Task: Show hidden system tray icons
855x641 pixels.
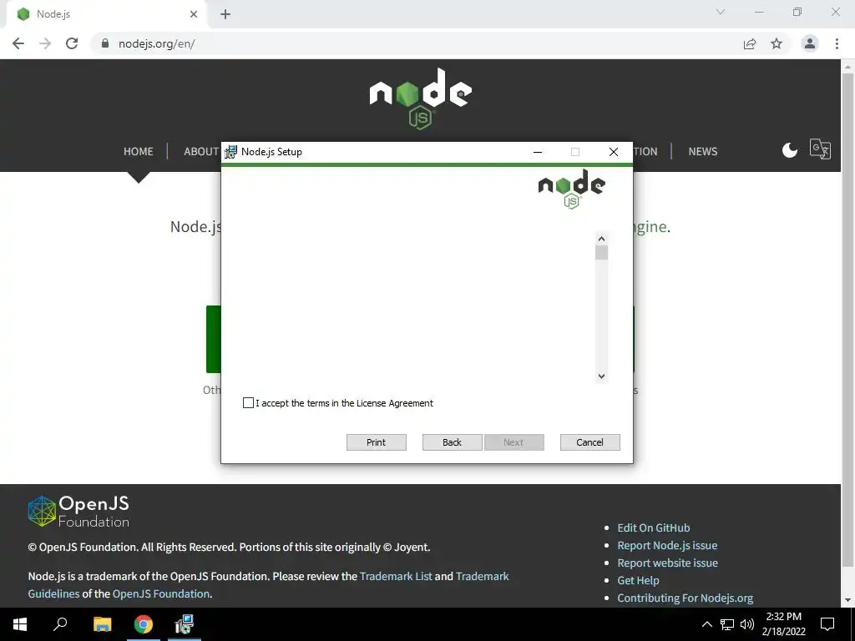Action: coord(706,624)
